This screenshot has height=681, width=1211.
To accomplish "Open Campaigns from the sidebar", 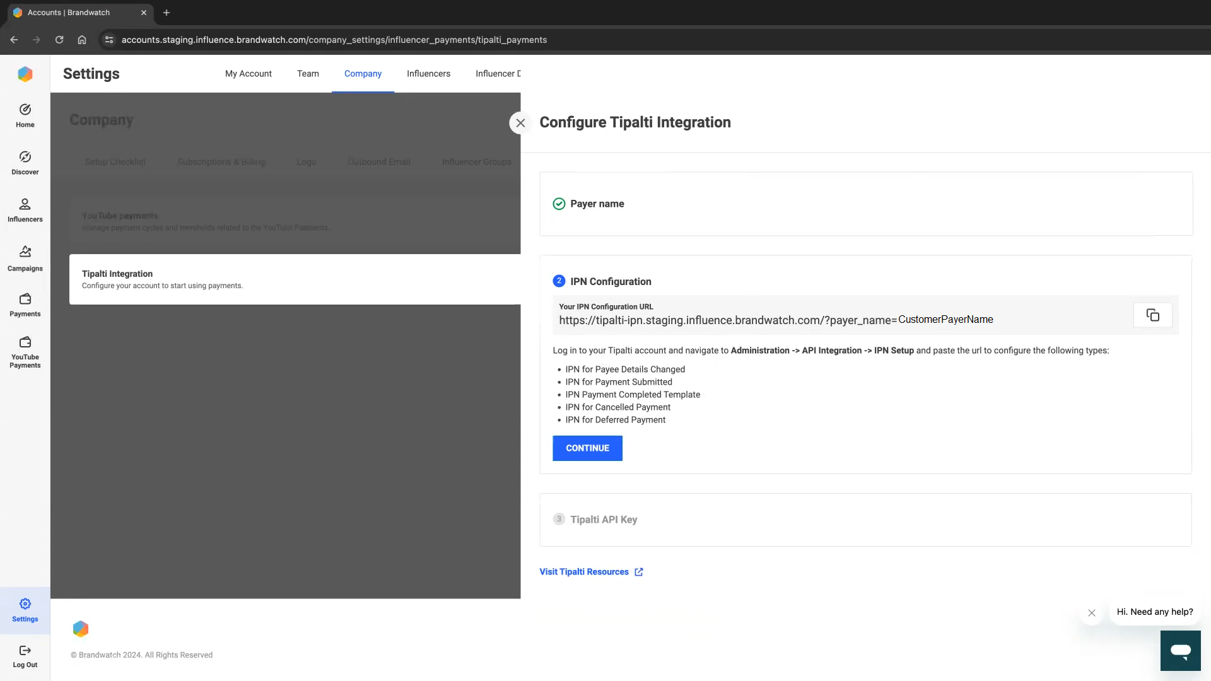I will (x=25, y=259).
